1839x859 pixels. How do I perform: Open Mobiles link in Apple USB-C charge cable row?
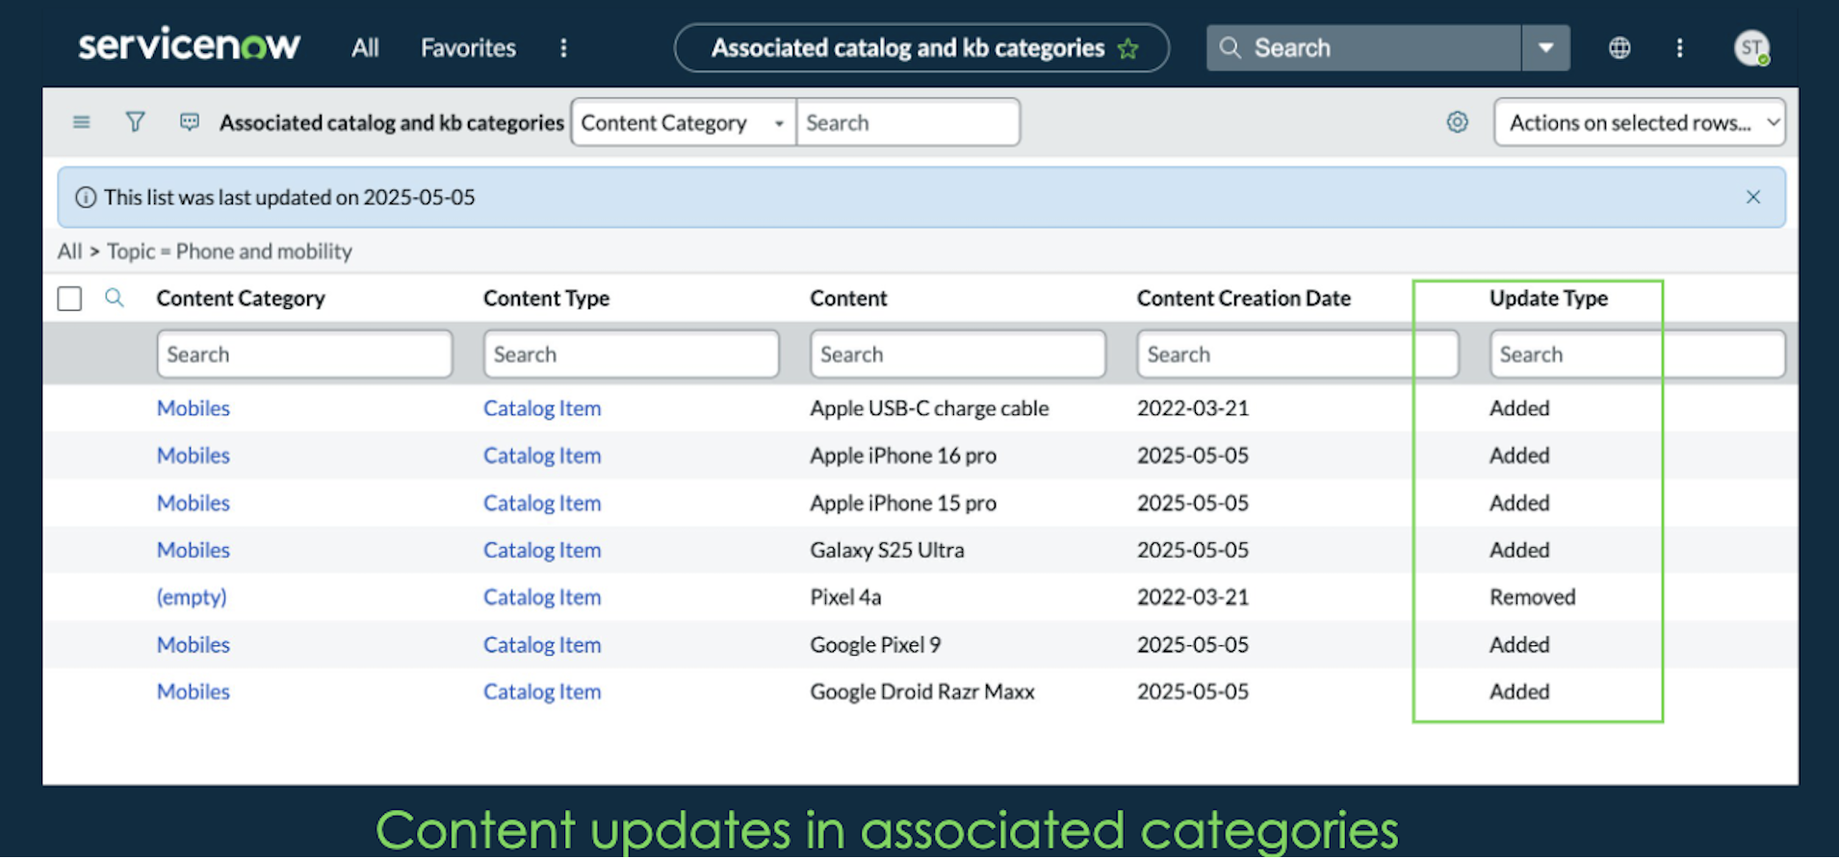194,408
